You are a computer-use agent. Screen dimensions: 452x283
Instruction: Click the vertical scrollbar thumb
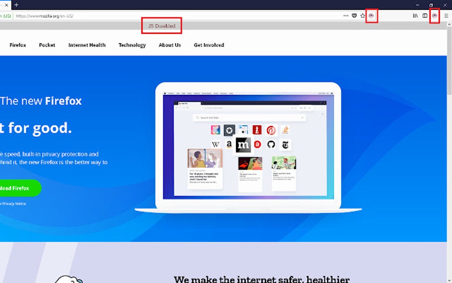point(449,61)
